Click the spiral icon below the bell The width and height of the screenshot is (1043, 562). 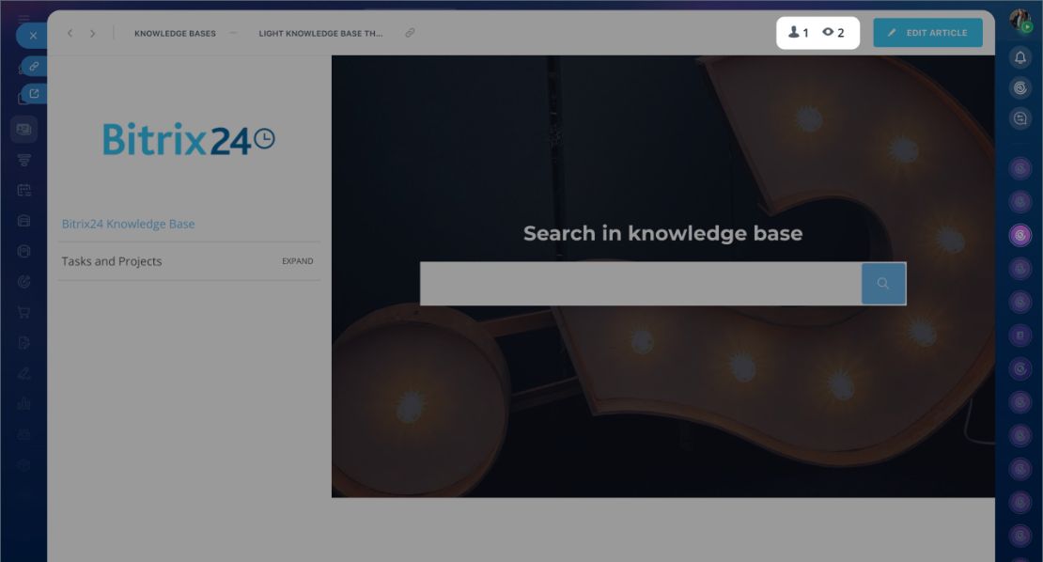(1020, 87)
